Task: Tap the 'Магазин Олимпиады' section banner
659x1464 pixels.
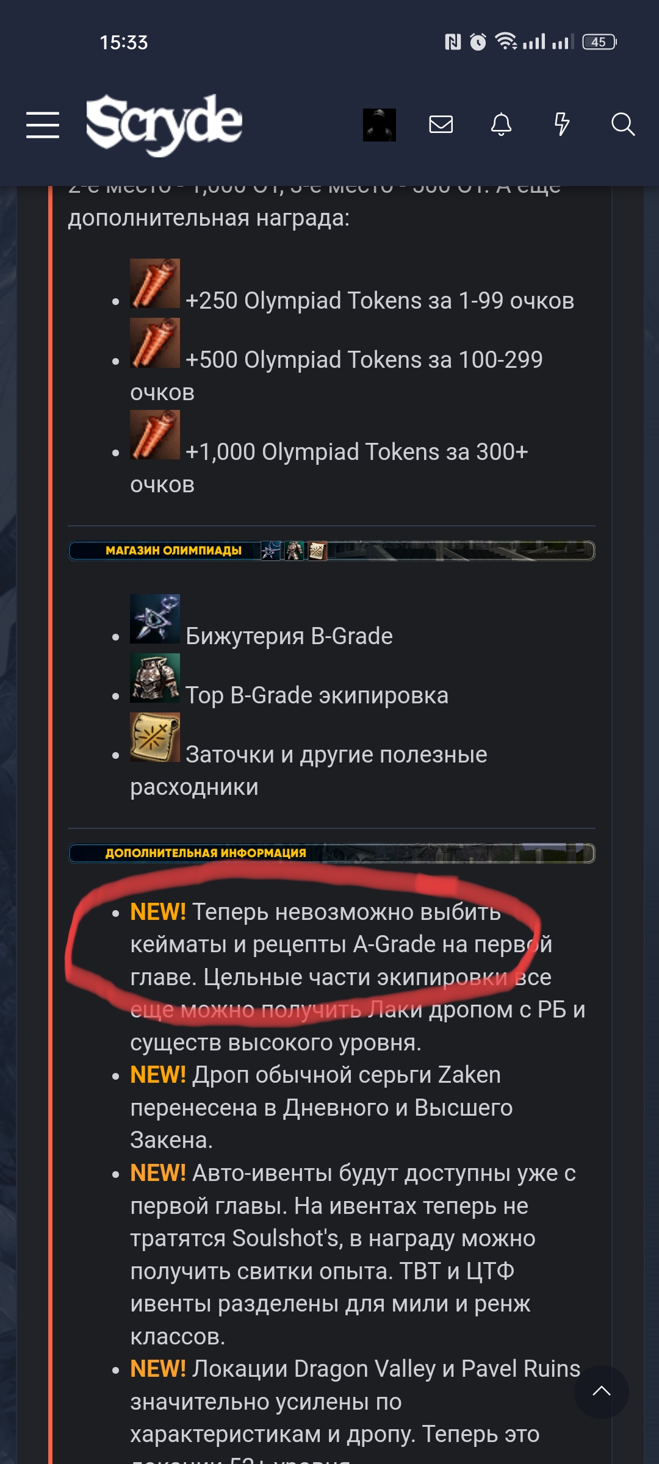Action: 331,551
